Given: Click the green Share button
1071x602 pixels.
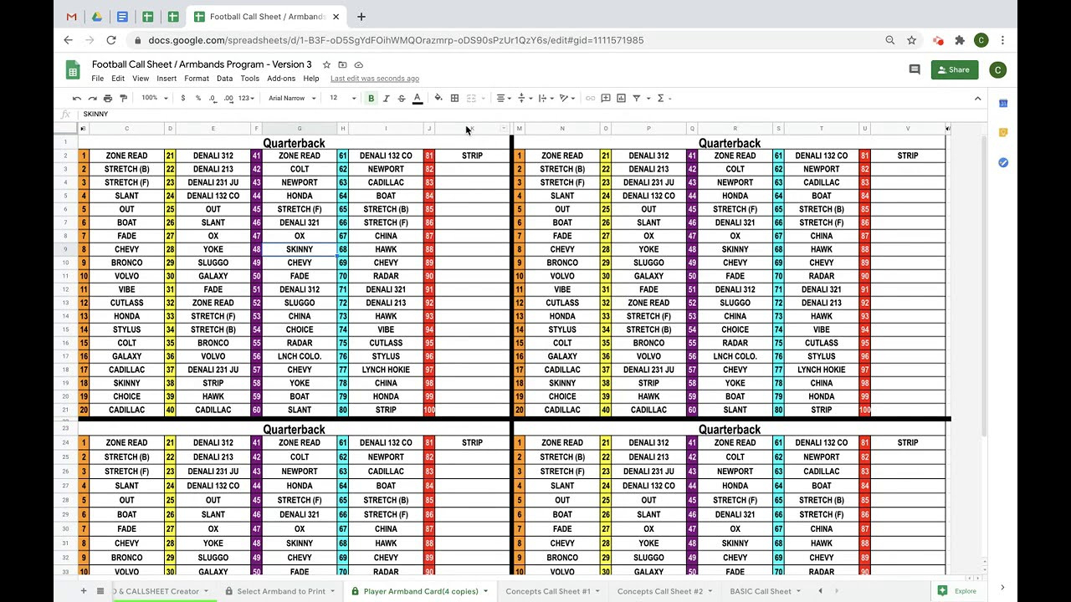Looking at the screenshot, I should tap(954, 69).
